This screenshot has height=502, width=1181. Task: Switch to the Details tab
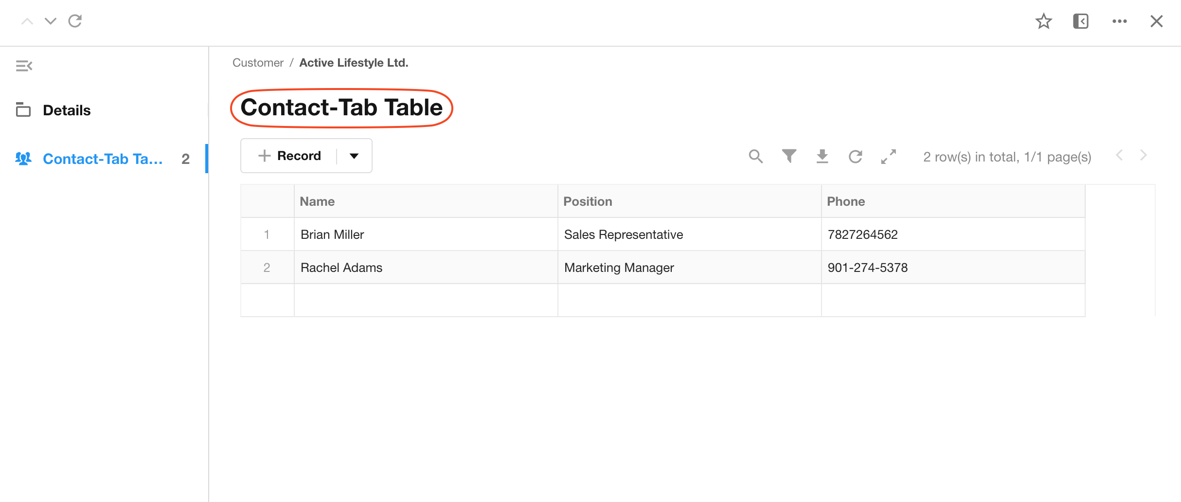[67, 110]
